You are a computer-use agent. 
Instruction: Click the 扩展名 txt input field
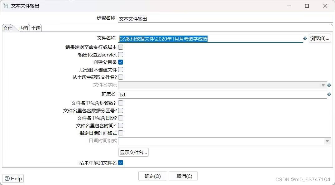[223, 95]
